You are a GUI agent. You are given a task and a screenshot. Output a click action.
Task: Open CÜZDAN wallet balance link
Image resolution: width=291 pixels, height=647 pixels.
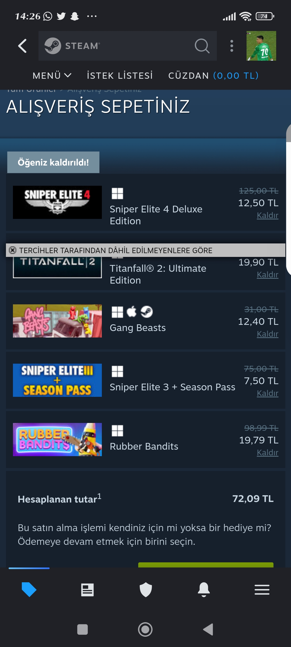tap(213, 76)
